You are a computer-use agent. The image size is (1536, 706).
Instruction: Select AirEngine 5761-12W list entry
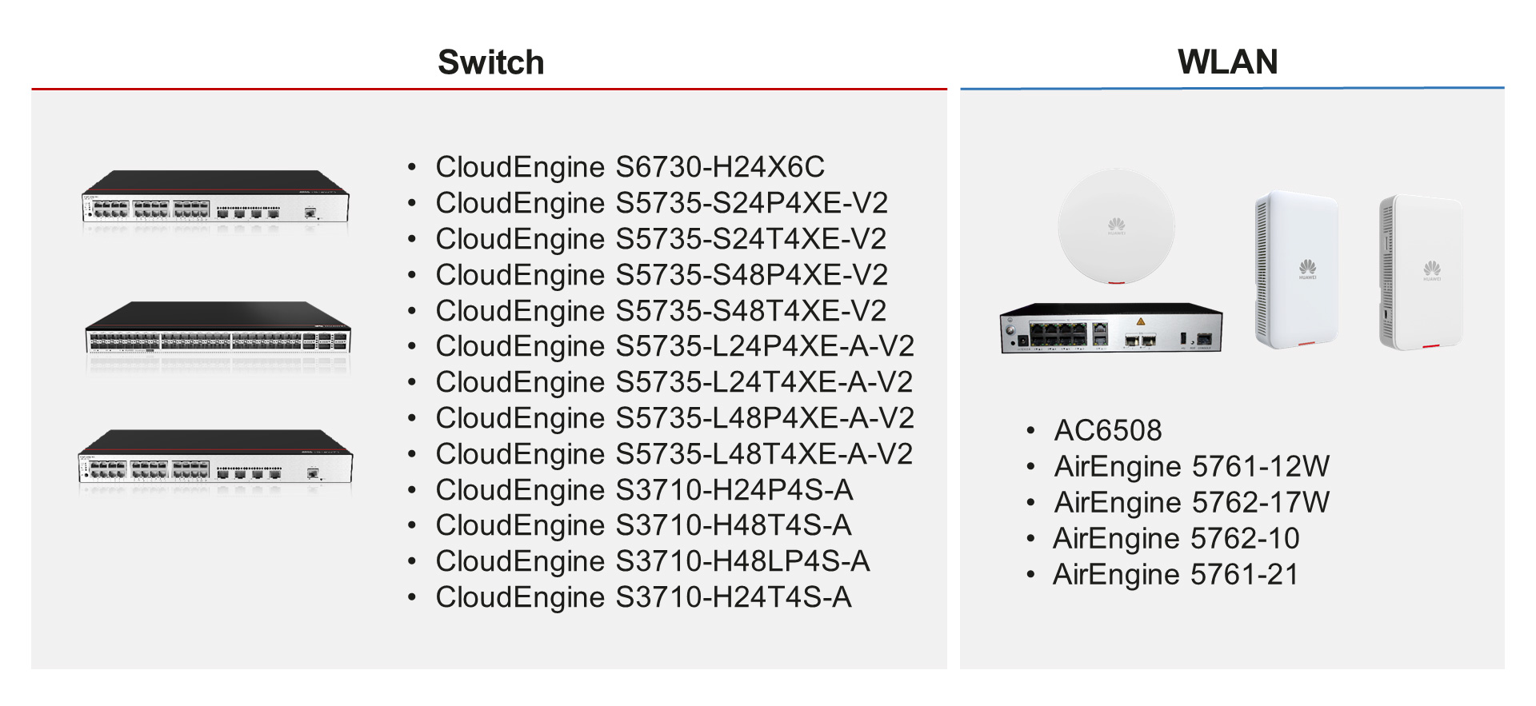1192,466
